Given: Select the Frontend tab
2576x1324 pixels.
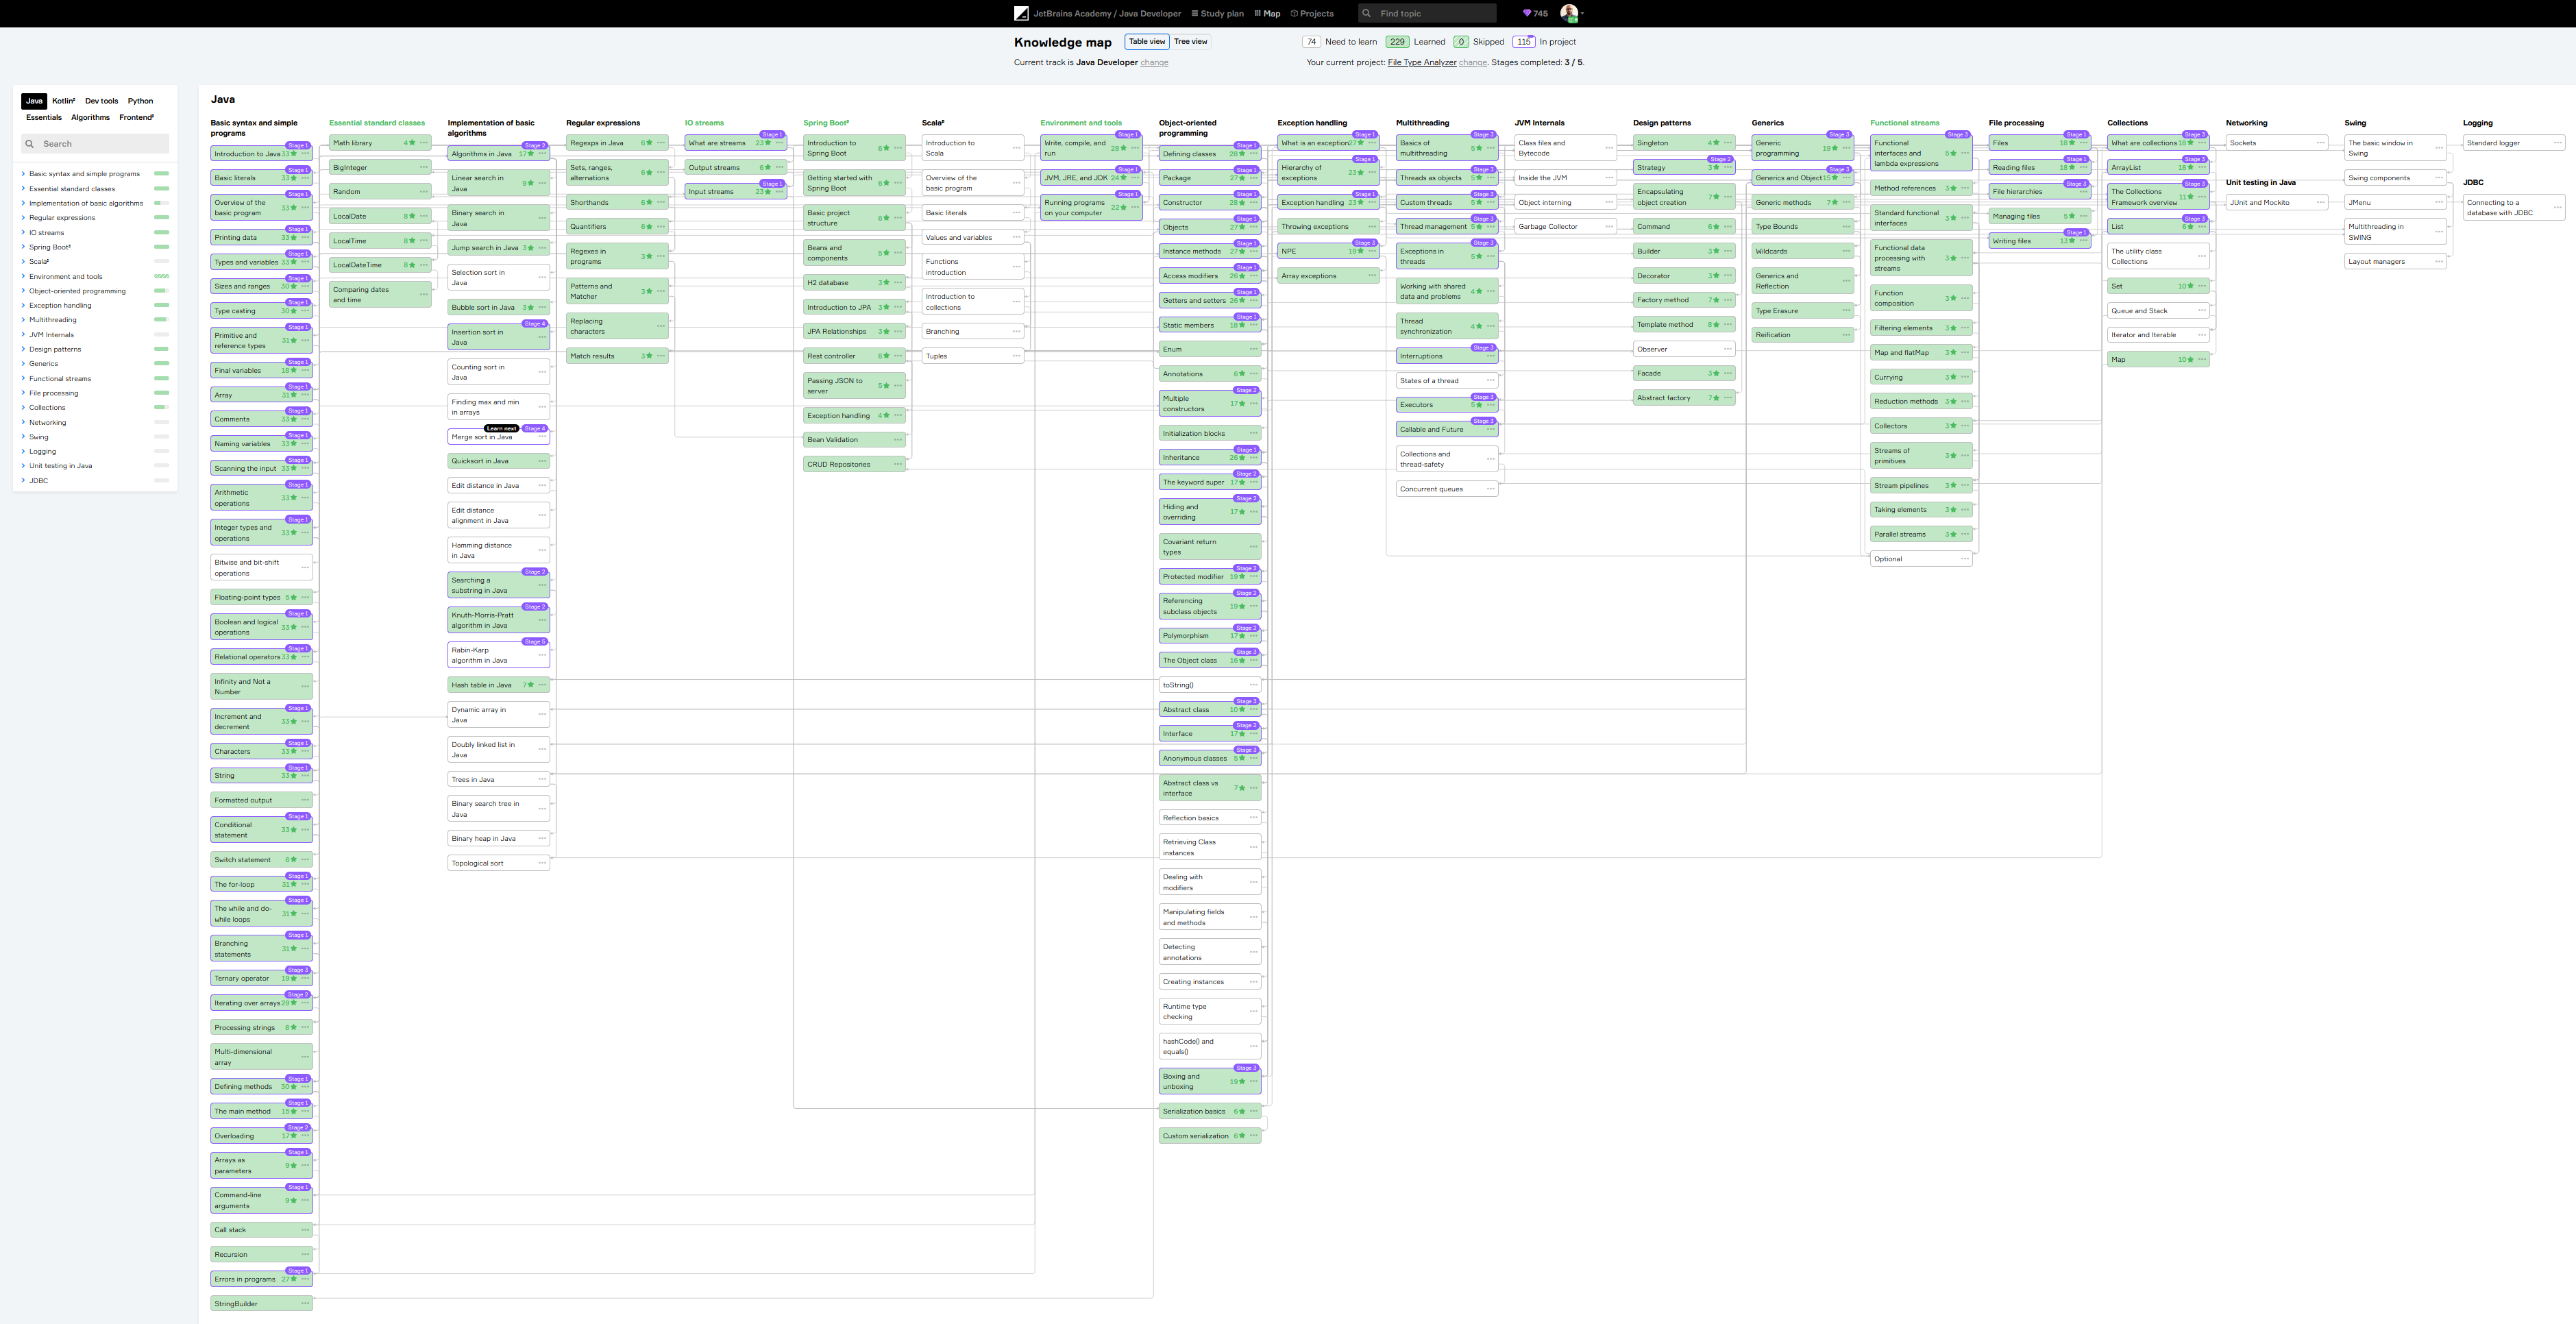Looking at the screenshot, I should [136, 117].
